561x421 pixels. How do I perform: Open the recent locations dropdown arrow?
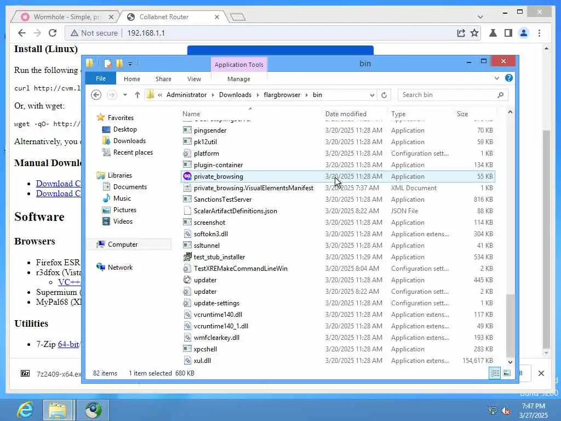(125, 95)
